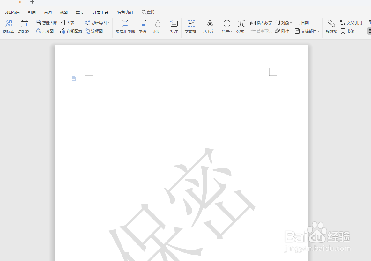This screenshot has width=371, height=261.
Task: Open 在线图表 online charts
Action: [x=71, y=31]
